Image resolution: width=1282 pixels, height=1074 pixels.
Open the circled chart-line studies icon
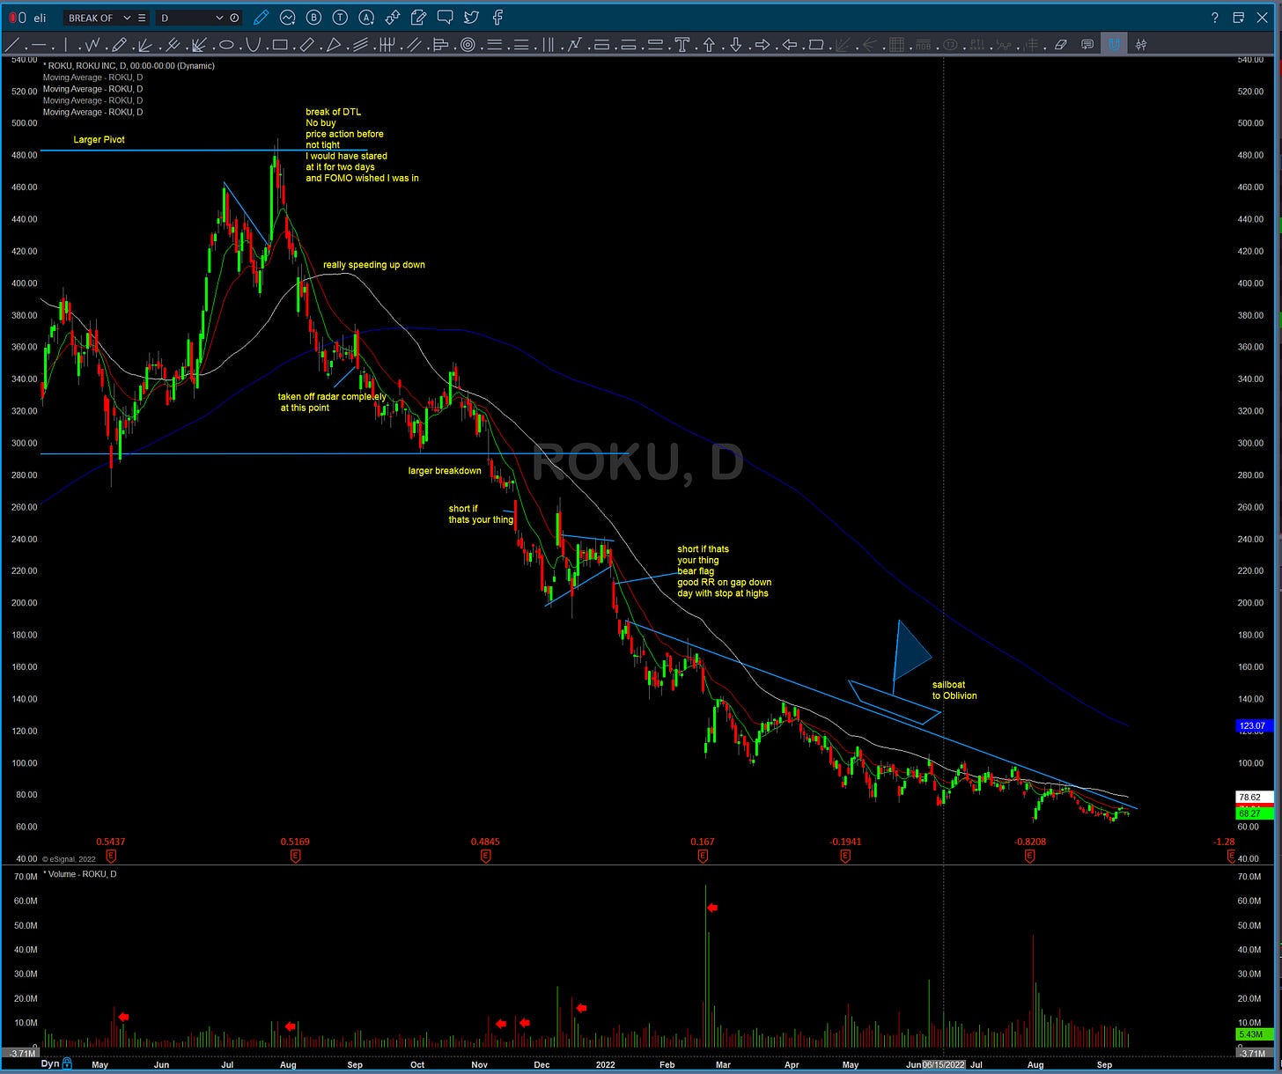pos(287,17)
